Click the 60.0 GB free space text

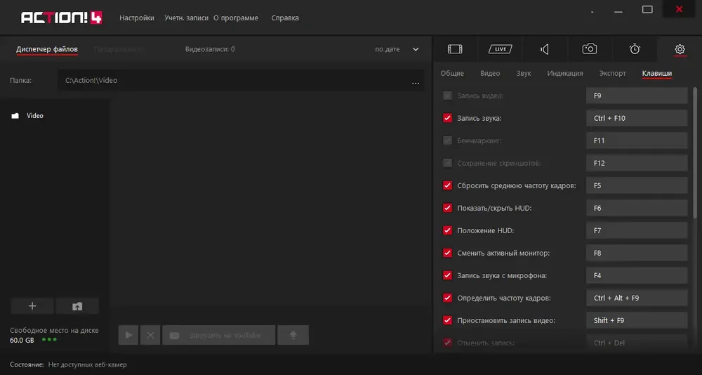[x=22, y=340]
